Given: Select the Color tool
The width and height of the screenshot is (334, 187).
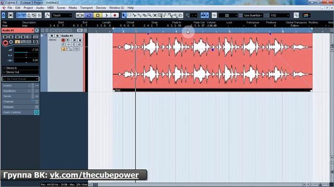Looking at the screenshot, I should (181, 15).
